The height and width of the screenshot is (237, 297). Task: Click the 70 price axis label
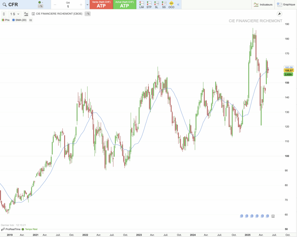point(286,200)
